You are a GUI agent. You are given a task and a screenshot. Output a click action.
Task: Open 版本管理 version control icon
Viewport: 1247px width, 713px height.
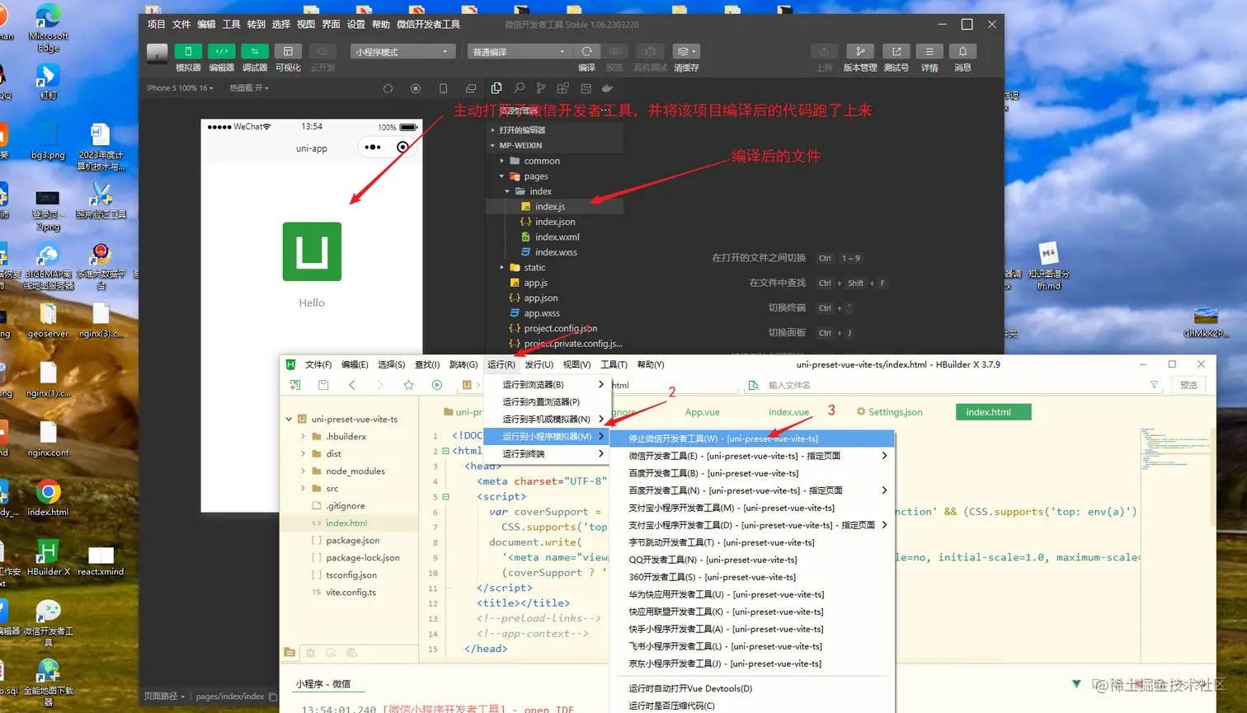(860, 51)
